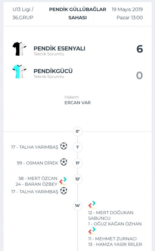The width and height of the screenshot is (155, 251).
Task: Click the Pendikgücü cyan-white jersey icon
Action: 19,72
